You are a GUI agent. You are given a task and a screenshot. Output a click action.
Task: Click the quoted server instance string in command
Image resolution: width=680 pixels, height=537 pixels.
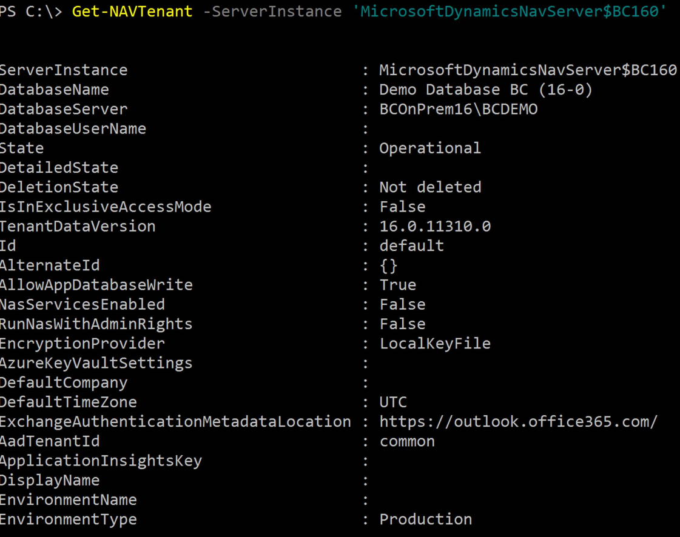click(509, 12)
